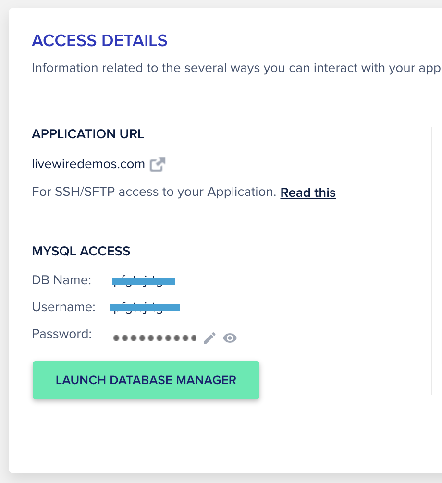Screen dimensions: 442x483
Task: Click the APPLICATION URL section heading
Action: click(88, 134)
